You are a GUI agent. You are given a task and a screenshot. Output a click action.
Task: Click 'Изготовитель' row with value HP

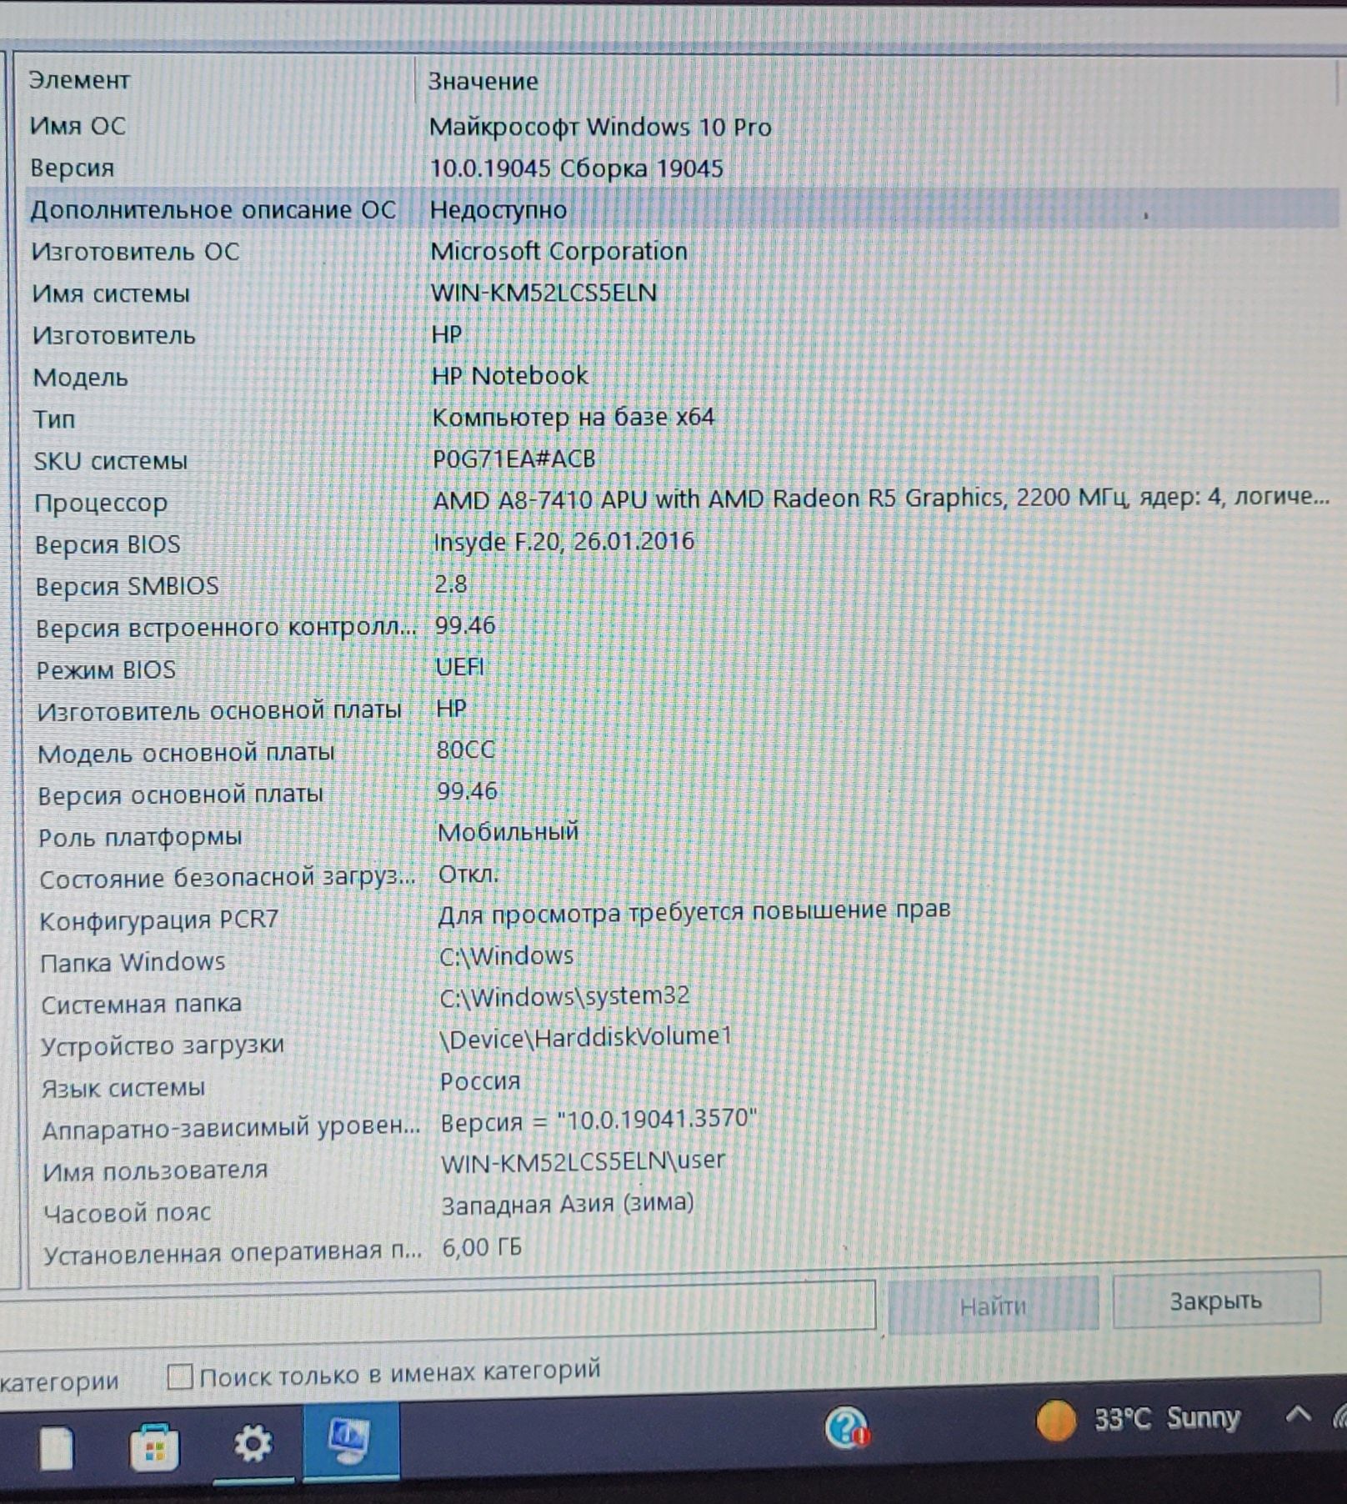(682, 334)
